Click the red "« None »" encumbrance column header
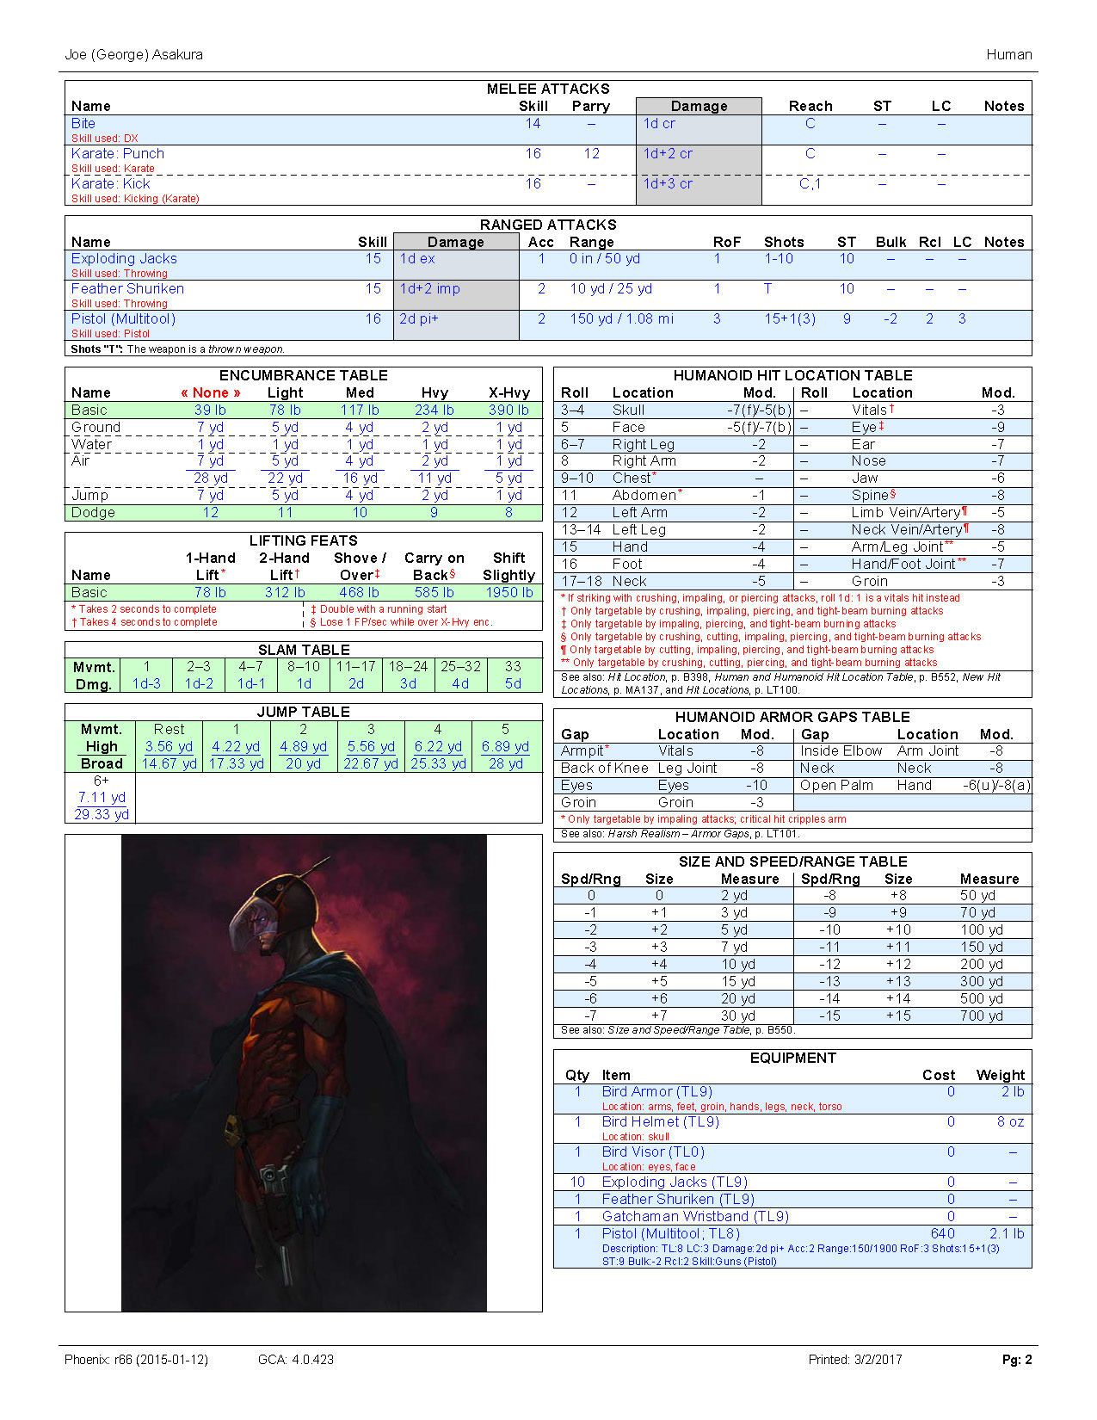Image resolution: width=1097 pixels, height=1420 pixels. (211, 393)
